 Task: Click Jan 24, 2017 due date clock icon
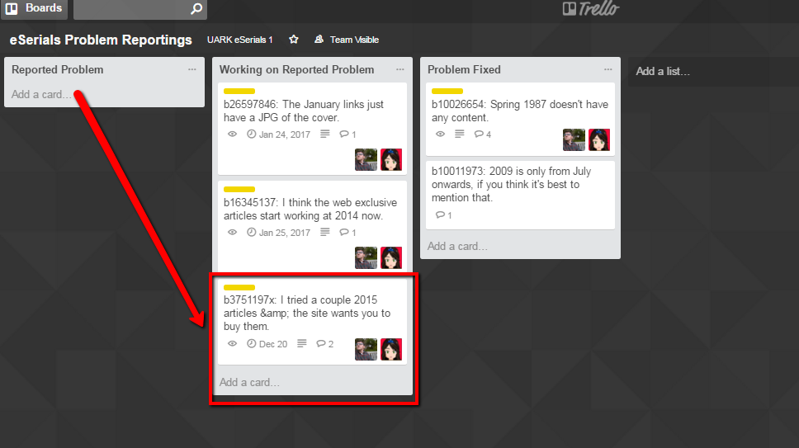(251, 134)
